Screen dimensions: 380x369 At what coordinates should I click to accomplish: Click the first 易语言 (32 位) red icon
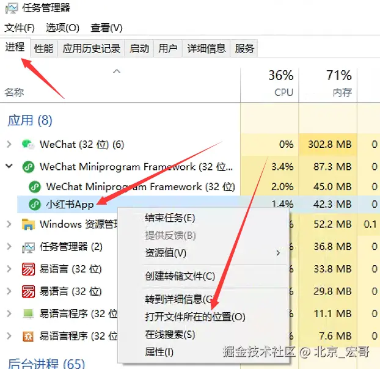point(28,269)
